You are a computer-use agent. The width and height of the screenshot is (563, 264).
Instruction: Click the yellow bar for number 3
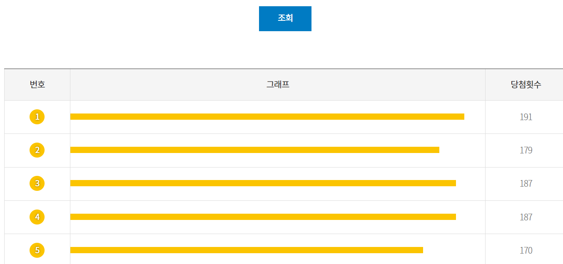click(x=262, y=182)
